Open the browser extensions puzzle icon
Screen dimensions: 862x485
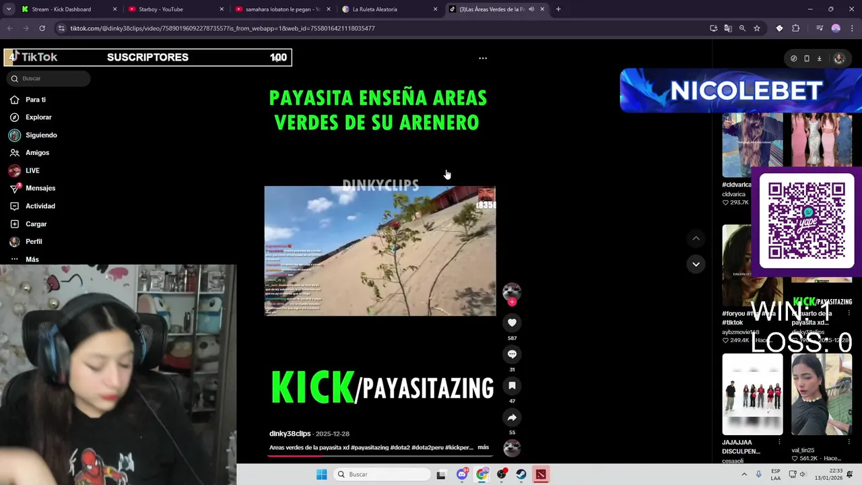796,28
